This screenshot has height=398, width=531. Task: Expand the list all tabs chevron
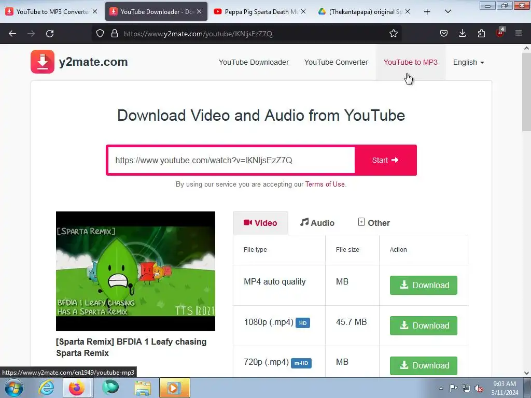448,12
